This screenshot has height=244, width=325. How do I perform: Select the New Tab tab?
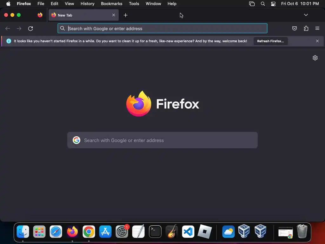pos(83,15)
